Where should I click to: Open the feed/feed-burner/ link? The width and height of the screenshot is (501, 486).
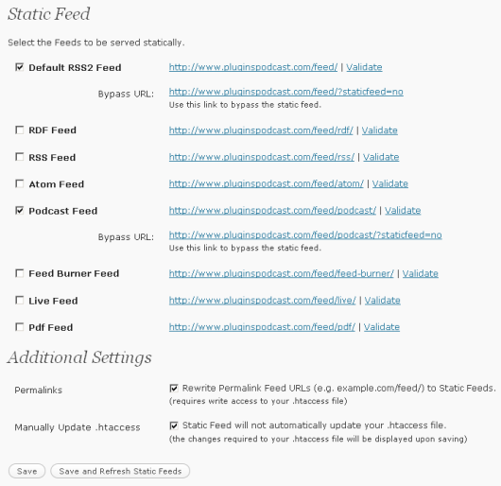[x=281, y=273]
